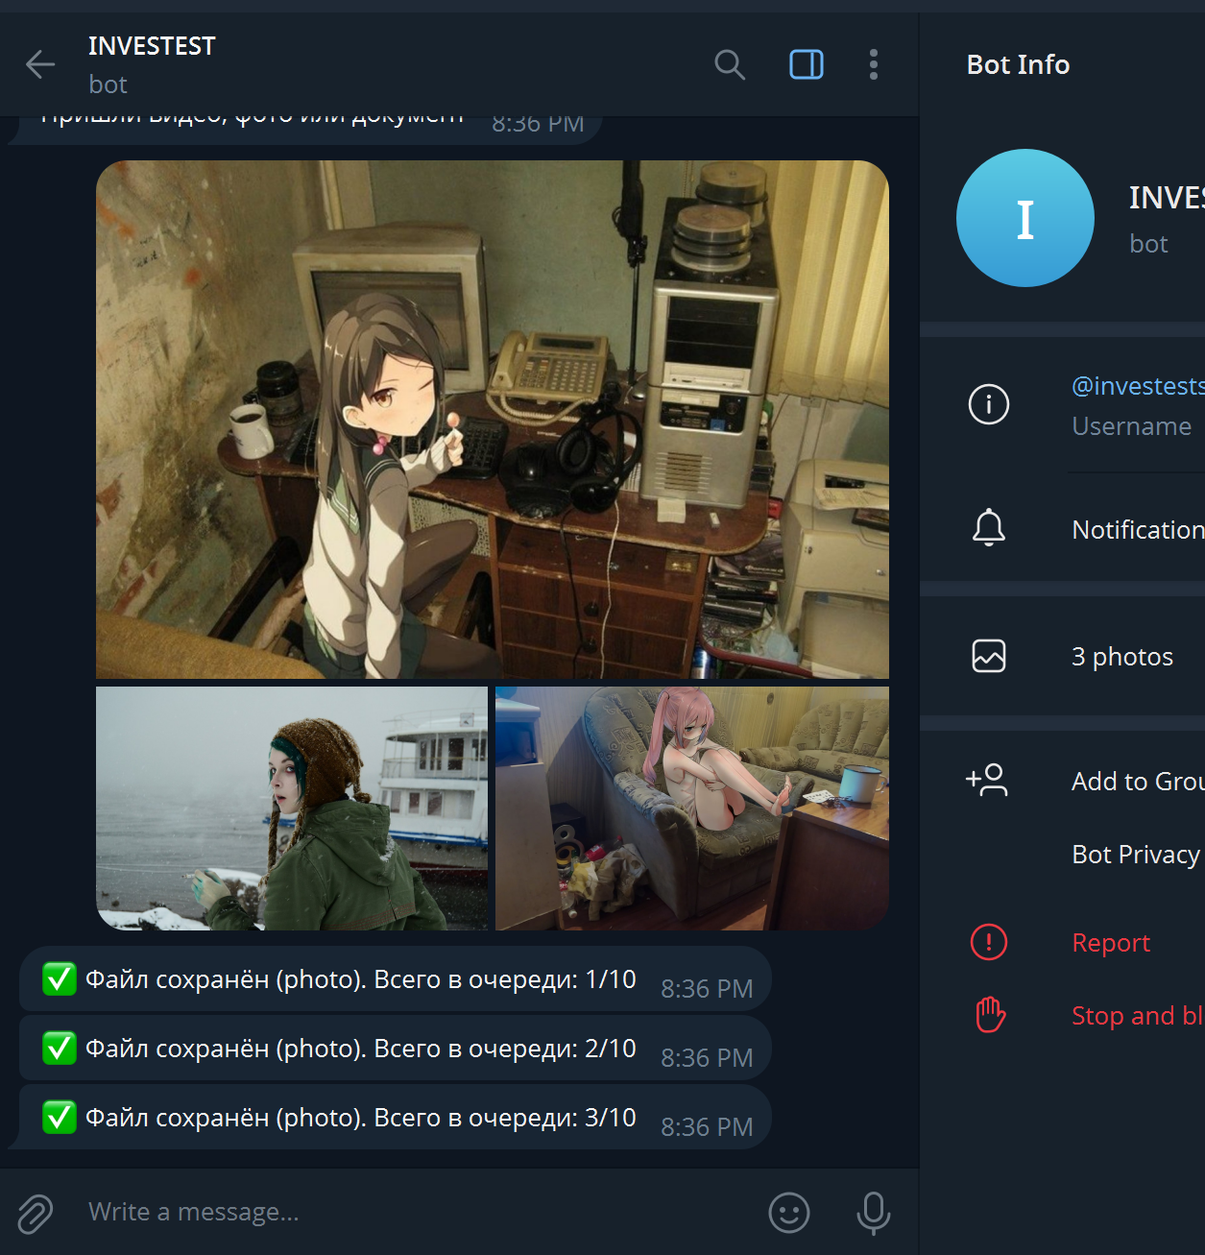Click the green checkmark in 3/10 message
This screenshot has width=1205, height=1255.
coord(60,1118)
